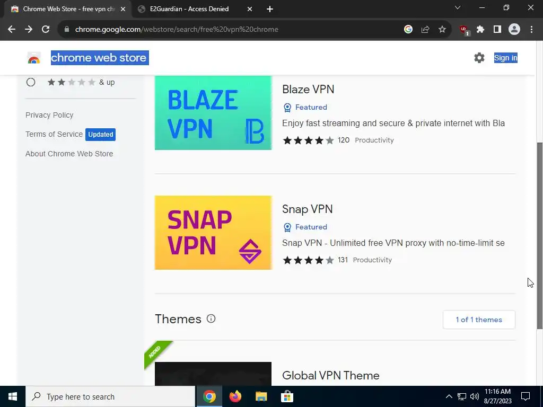The image size is (543, 407).
Task: Click the Featured badge for Blaze VPN
Action: tap(305, 107)
